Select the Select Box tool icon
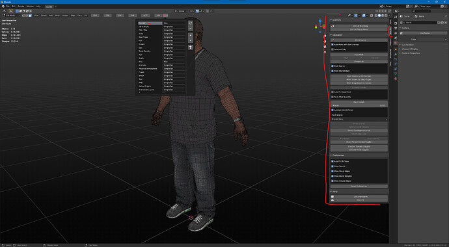Screen dimensions: 449x247 click(x=11, y=11)
